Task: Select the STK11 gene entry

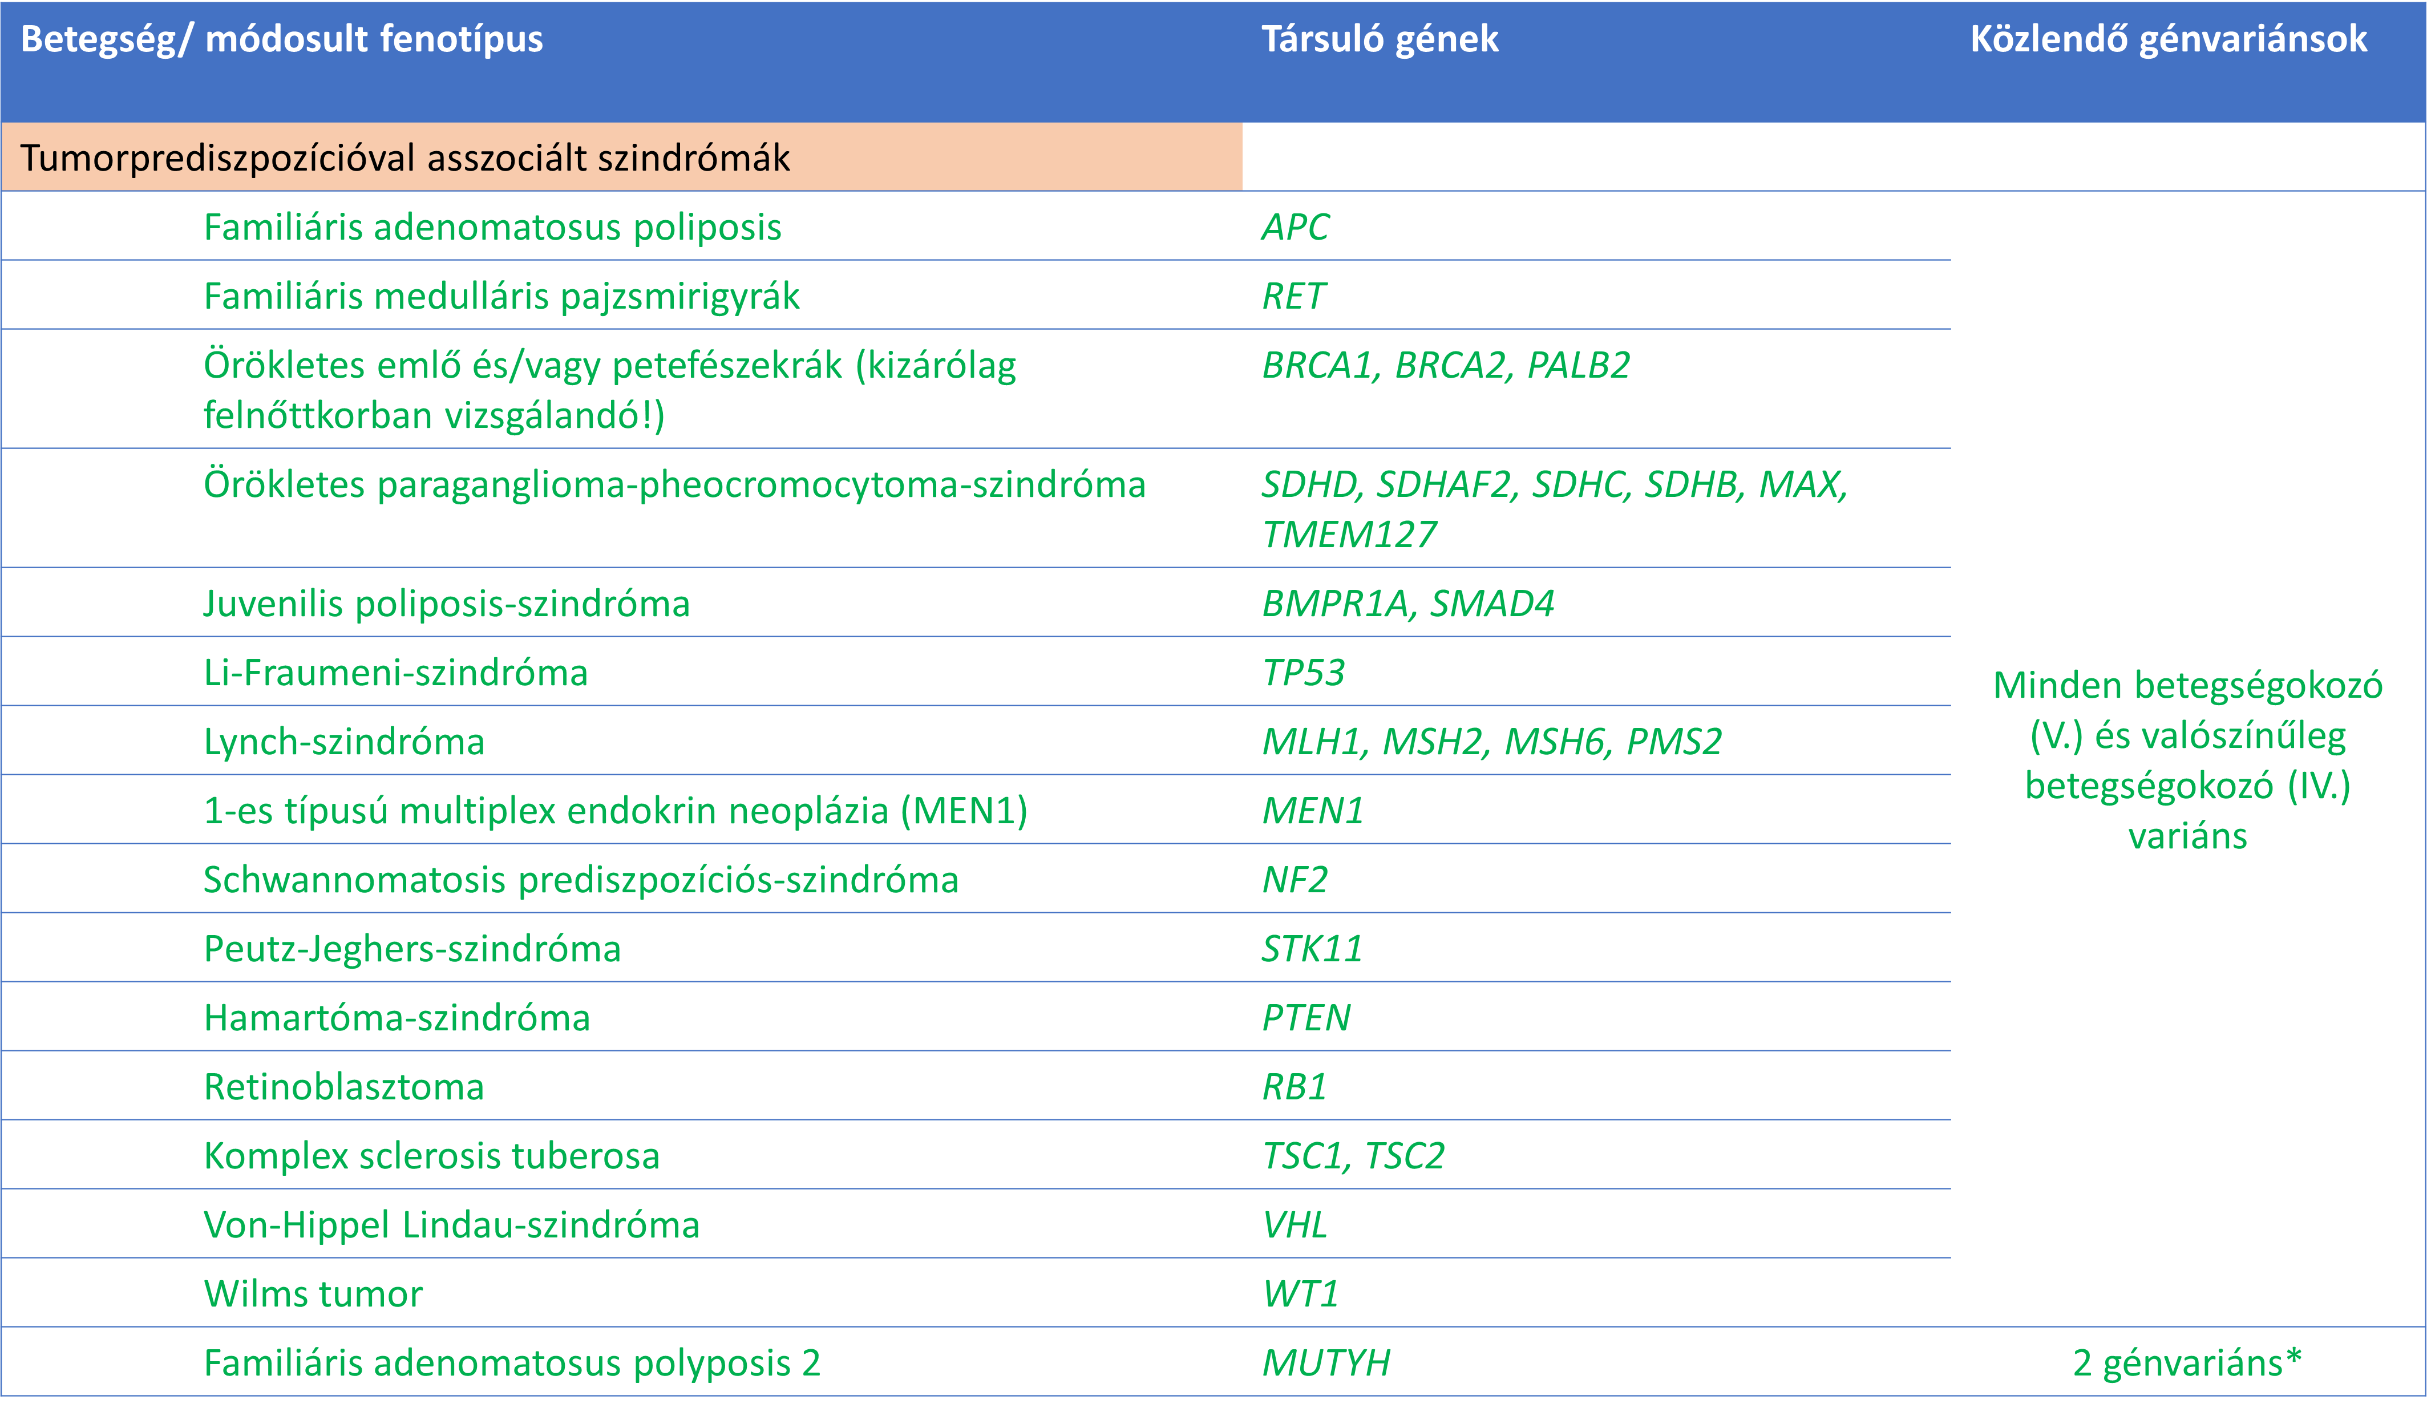Action: pos(1312,949)
